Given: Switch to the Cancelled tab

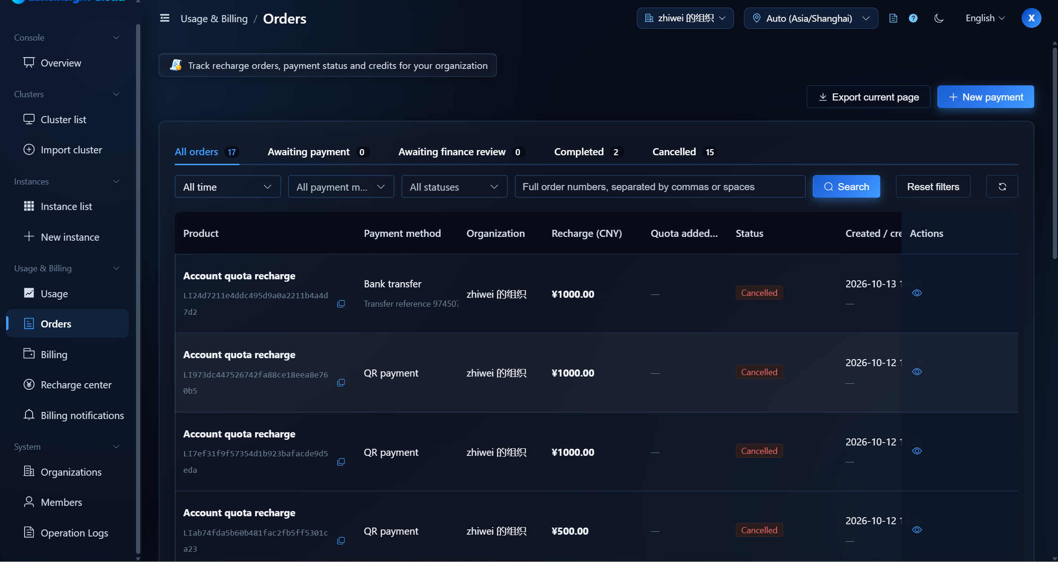Looking at the screenshot, I should 684,152.
